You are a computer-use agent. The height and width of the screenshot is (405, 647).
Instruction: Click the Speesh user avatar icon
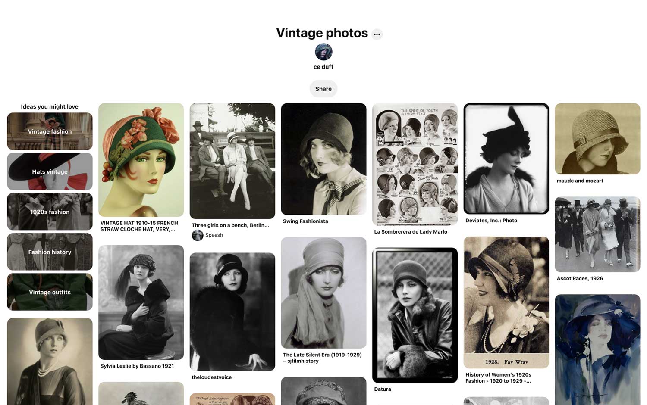point(198,235)
